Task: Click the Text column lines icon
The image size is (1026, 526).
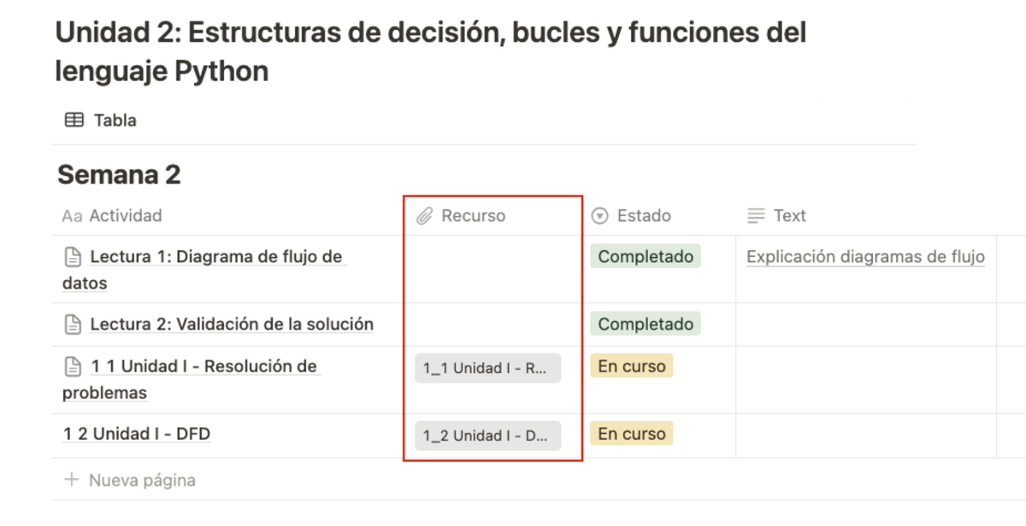Action: point(756,217)
